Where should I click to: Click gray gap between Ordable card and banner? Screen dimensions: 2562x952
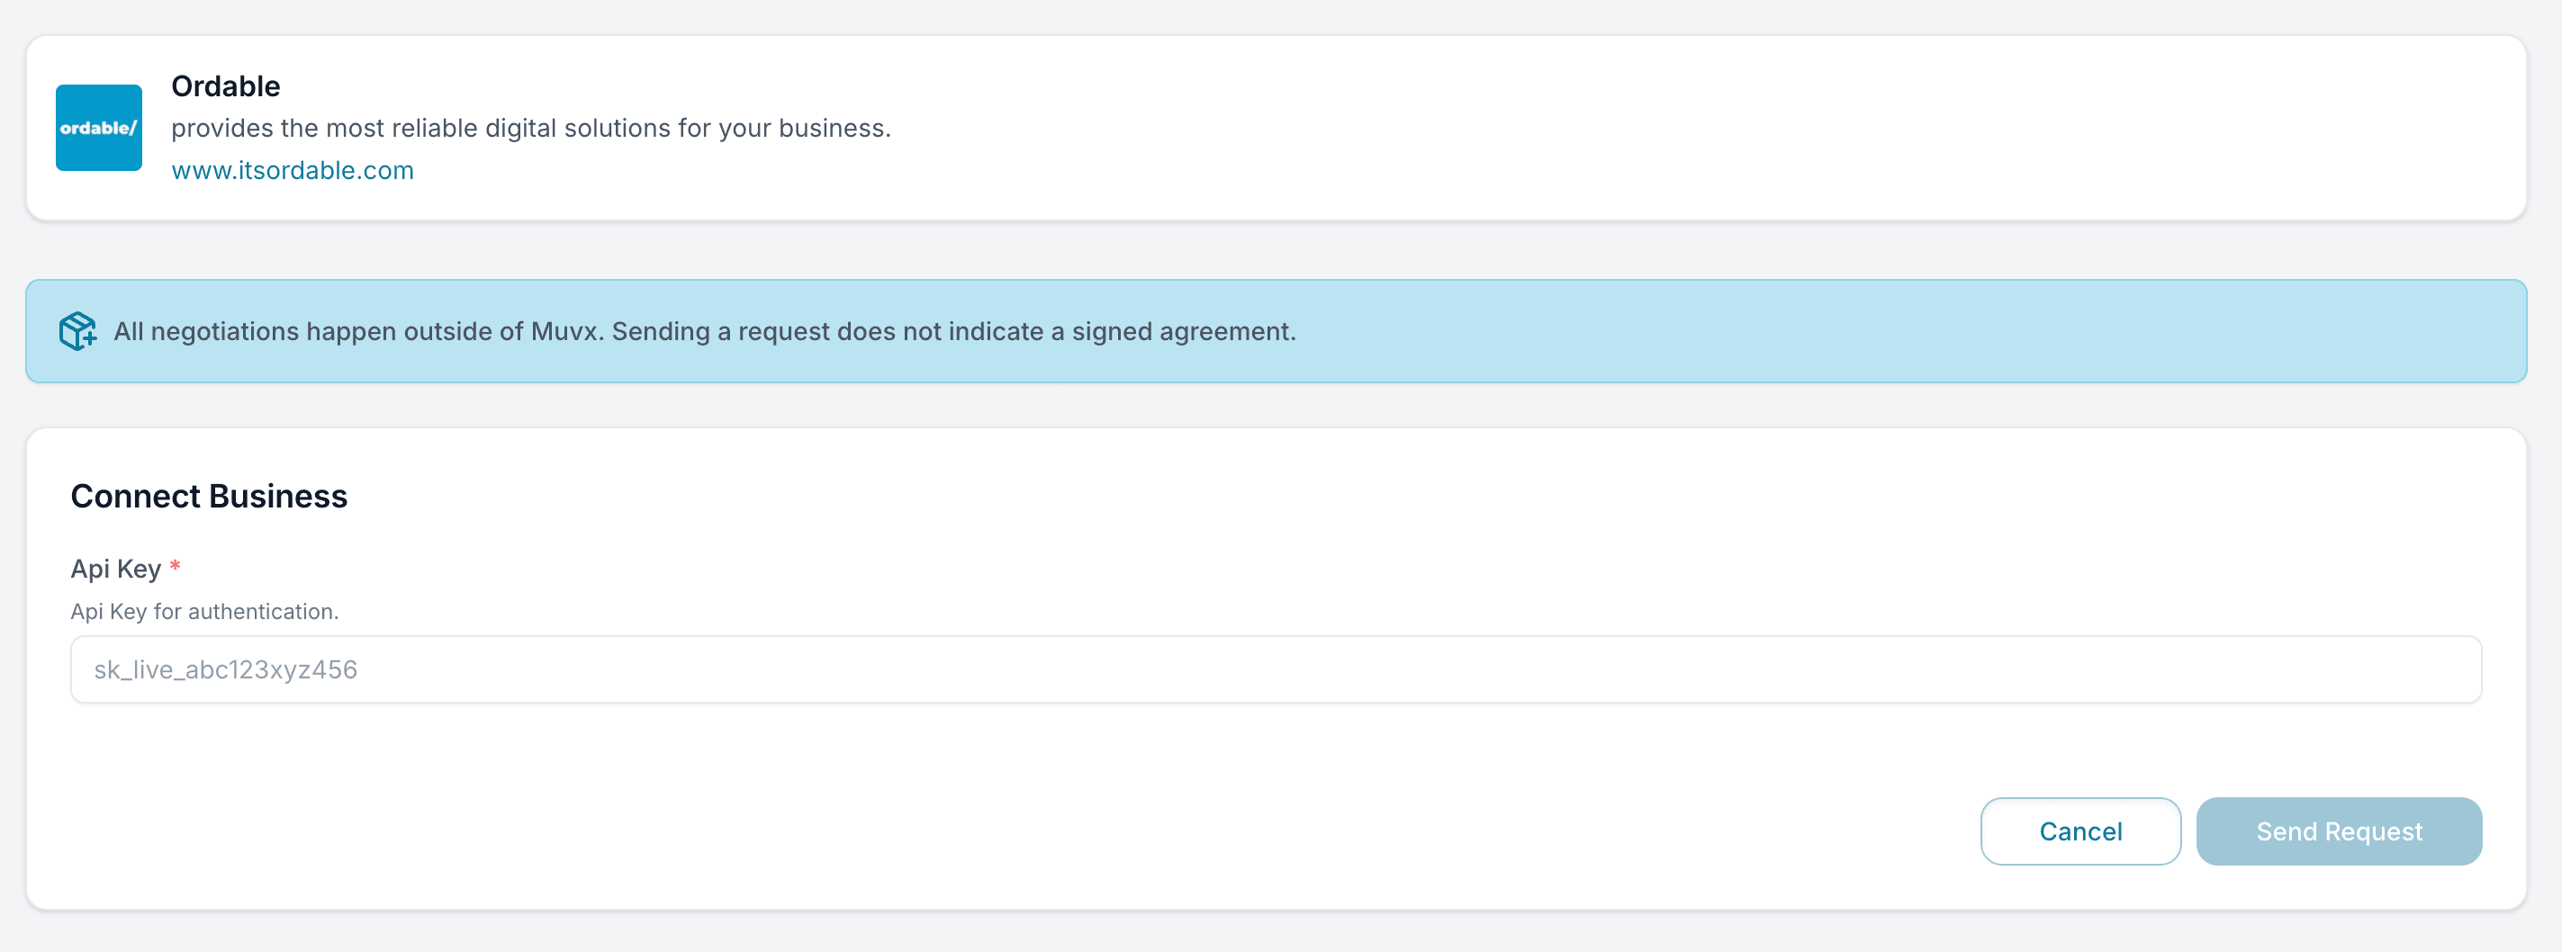pos(1275,250)
